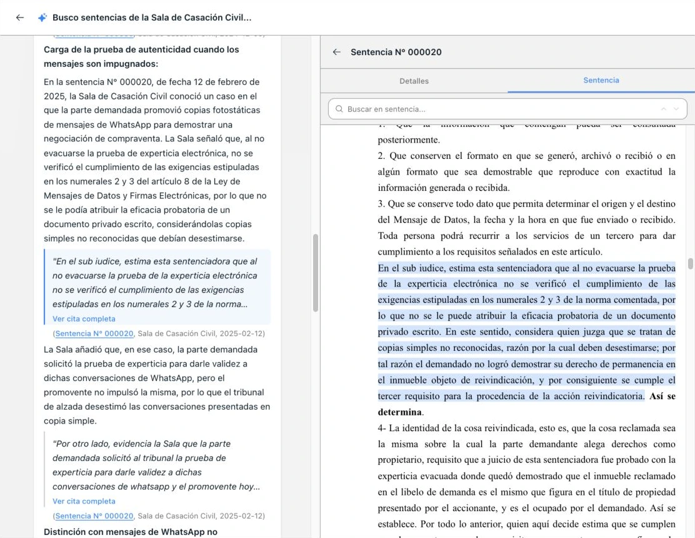Click the page title 'Busco sentencias de la Sala'
The width and height of the screenshot is (695, 538).
click(x=152, y=18)
